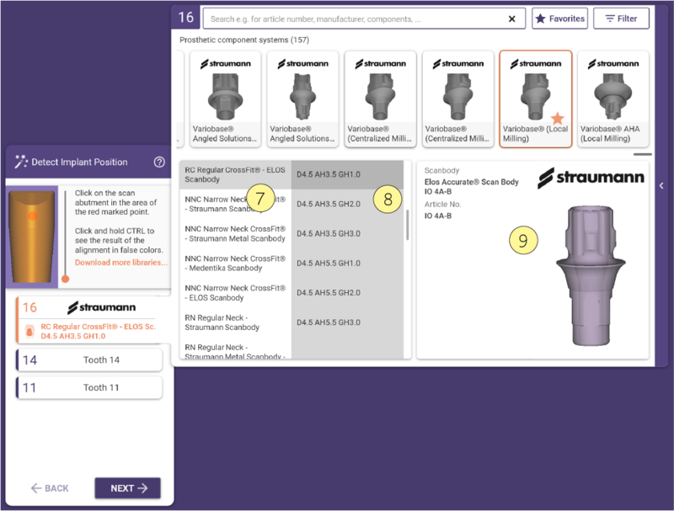
Task: Click the prosthetic component search field
Action: [364, 19]
